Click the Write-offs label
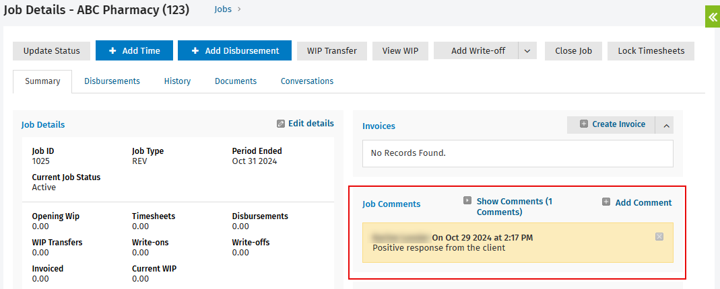 (251, 242)
